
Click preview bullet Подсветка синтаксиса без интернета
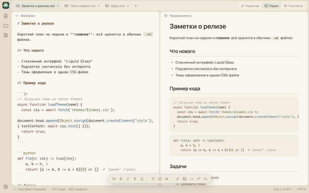coord(206,69)
